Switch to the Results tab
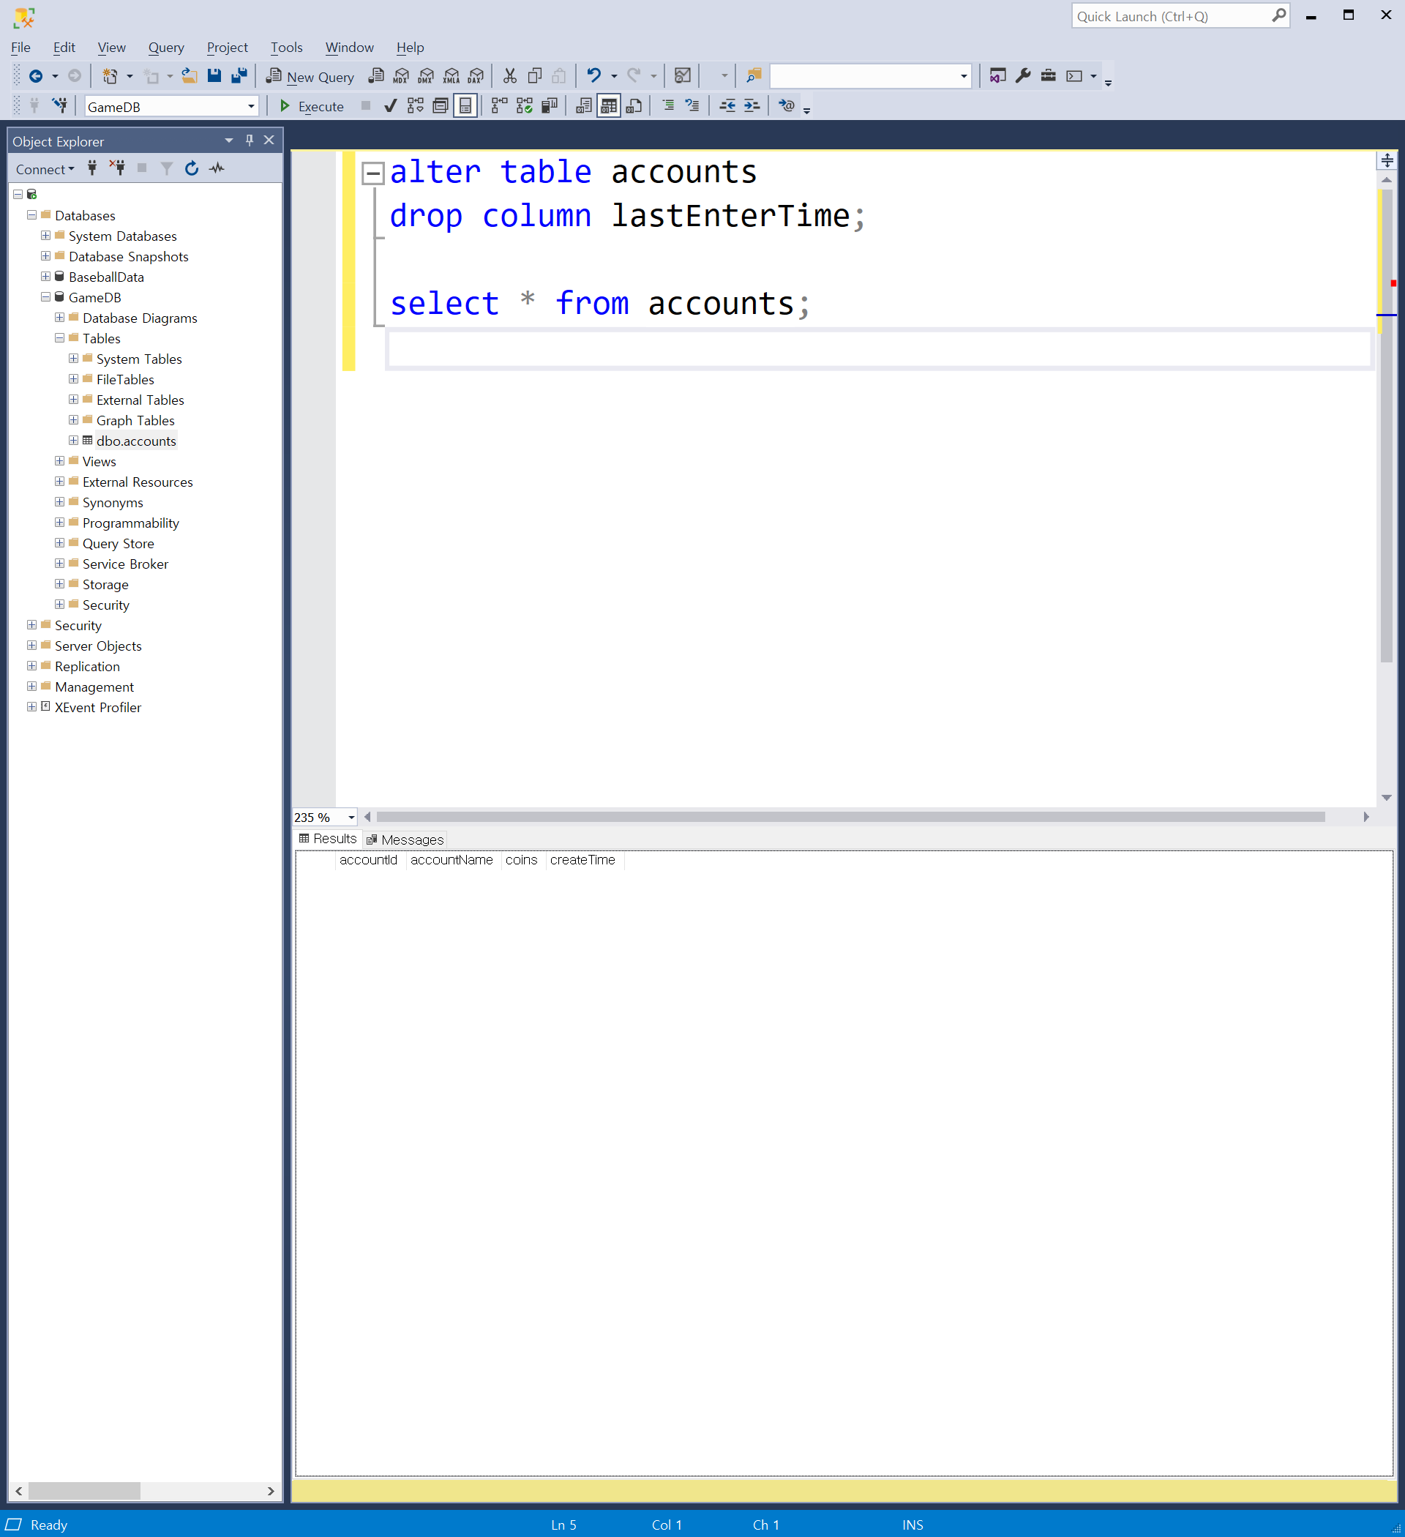 (x=328, y=839)
